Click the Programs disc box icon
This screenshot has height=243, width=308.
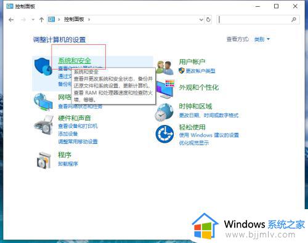pos(44,160)
